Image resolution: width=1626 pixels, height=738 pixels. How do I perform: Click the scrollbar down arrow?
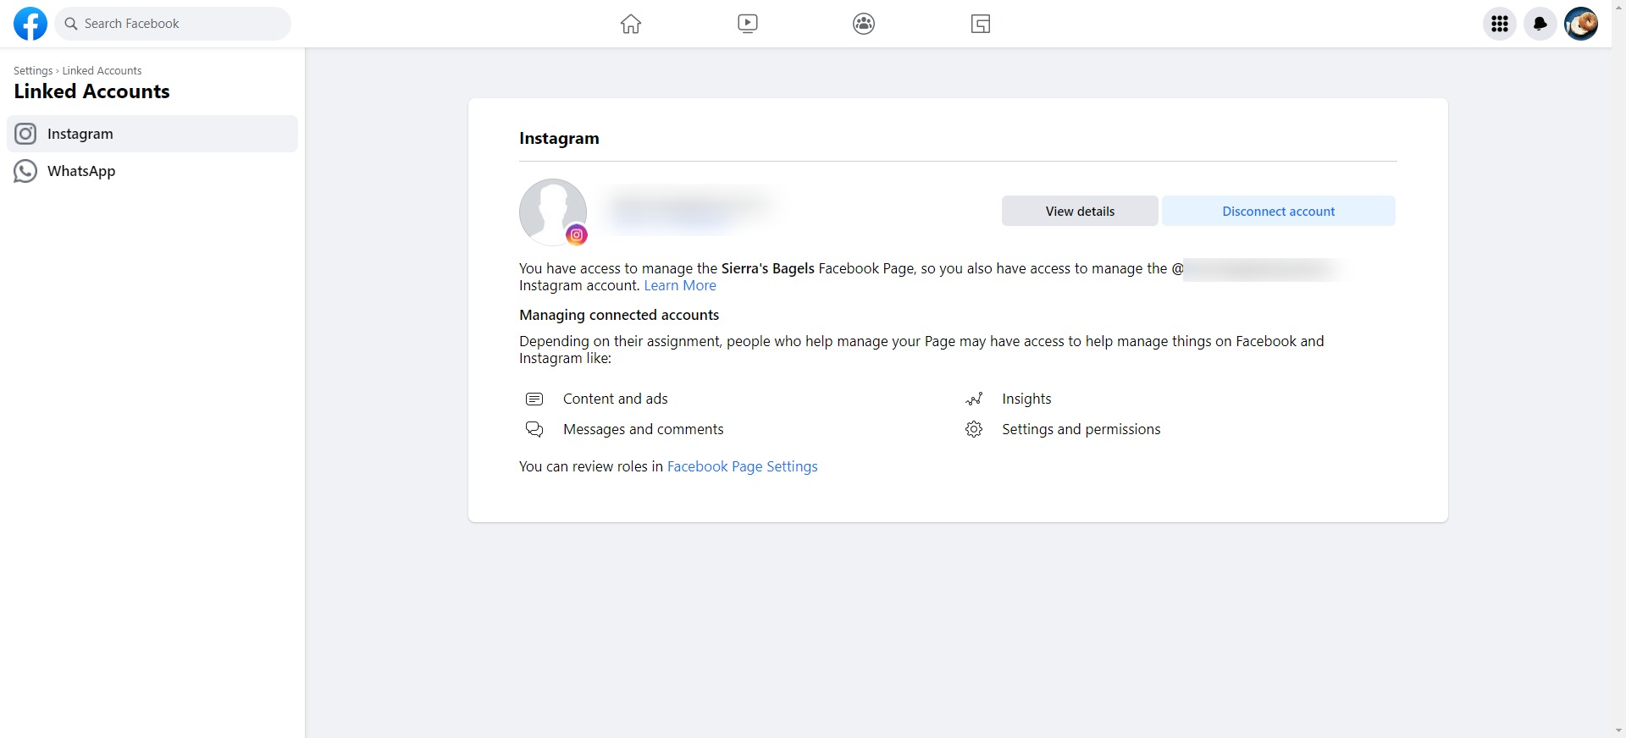click(1618, 730)
